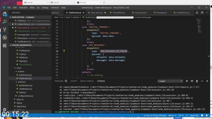Click the terminal prompt input area
Viewport: 212px width, 119px height.
133,112
